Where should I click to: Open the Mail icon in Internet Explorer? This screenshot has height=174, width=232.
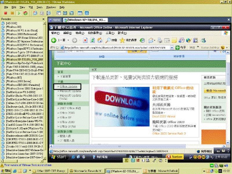click(151, 40)
